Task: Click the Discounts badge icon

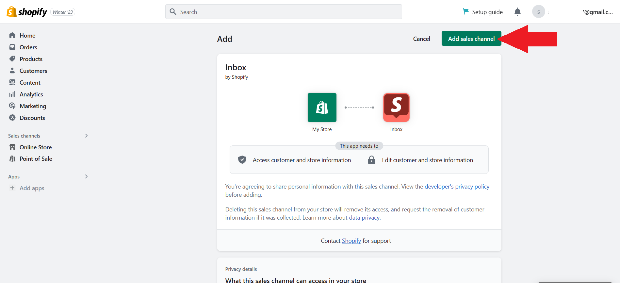Action: click(12, 118)
